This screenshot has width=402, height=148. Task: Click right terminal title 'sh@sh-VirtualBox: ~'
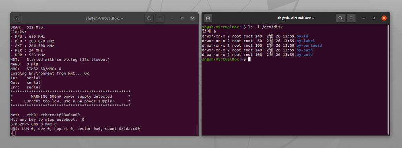tap(296, 18)
